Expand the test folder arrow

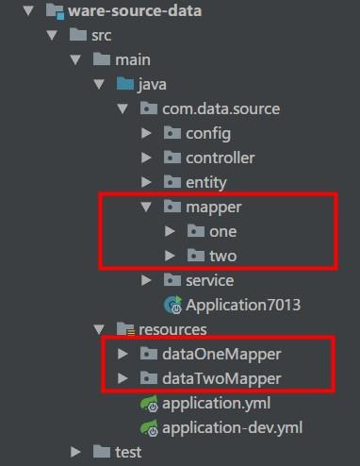pyautogui.click(x=75, y=452)
